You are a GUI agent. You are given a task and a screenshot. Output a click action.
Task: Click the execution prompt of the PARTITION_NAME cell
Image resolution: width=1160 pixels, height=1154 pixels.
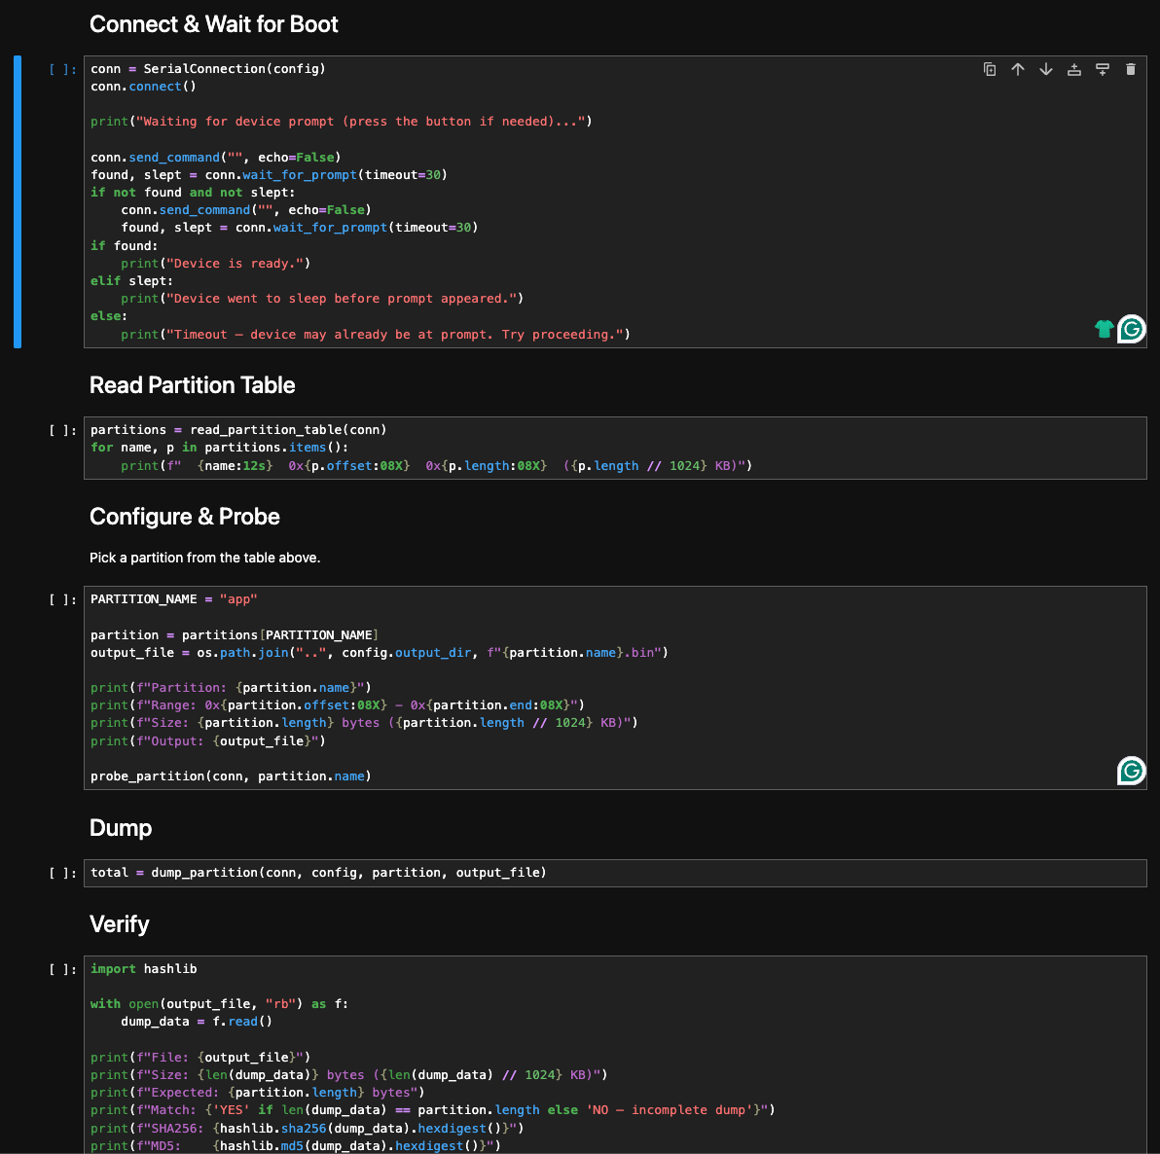pyautogui.click(x=63, y=599)
